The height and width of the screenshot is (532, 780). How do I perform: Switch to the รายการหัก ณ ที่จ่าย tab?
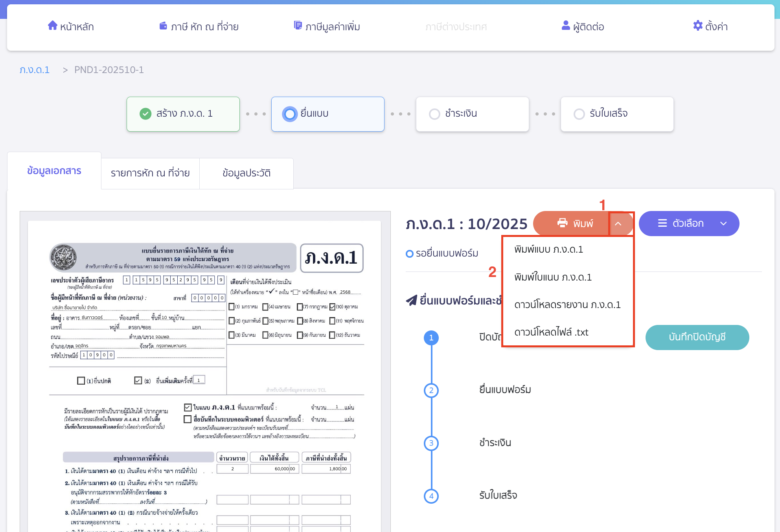click(150, 173)
